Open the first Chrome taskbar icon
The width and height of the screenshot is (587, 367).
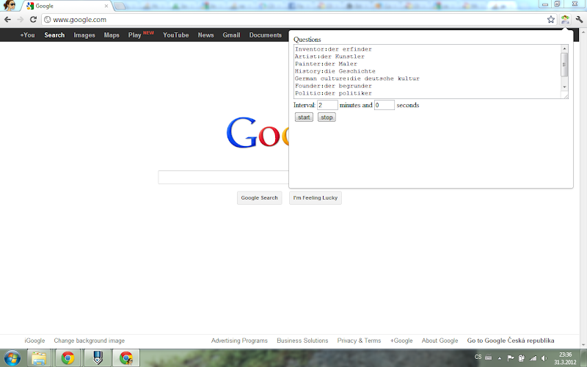68,358
